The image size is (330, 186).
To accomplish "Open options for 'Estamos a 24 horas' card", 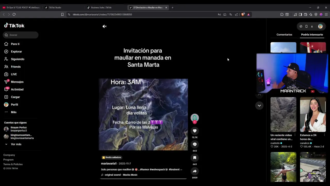I will coord(324,135).
